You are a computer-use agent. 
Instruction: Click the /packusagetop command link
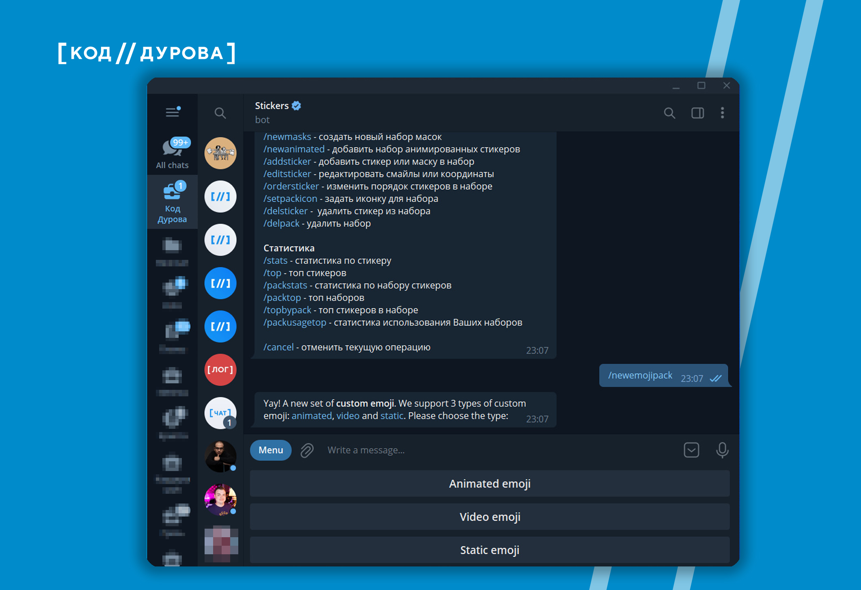pos(295,322)
